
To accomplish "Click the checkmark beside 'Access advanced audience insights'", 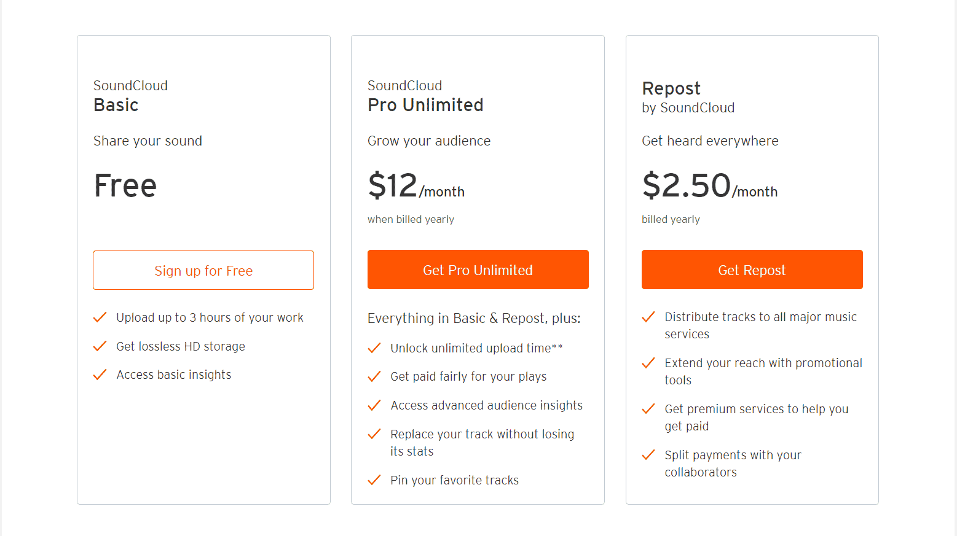I will pyautogui.click(x=374, y=405).
